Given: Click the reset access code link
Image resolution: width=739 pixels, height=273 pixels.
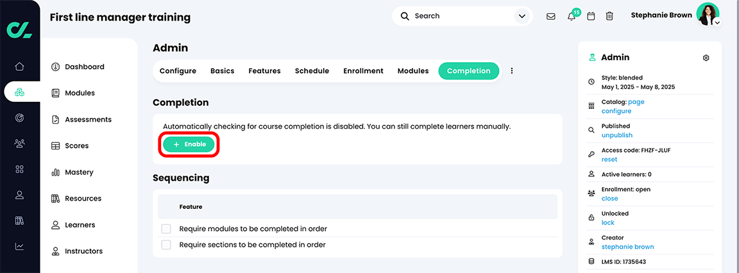Looking at the screenshot, I should pyautogui.click(x=609, y=160).
